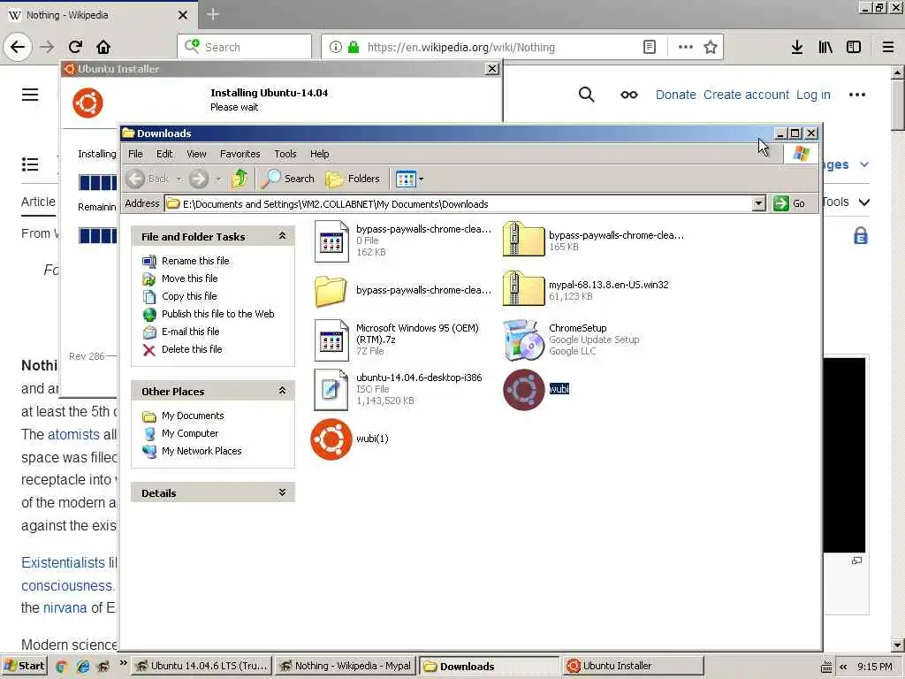Toggle browser sidebar icon

854,47
